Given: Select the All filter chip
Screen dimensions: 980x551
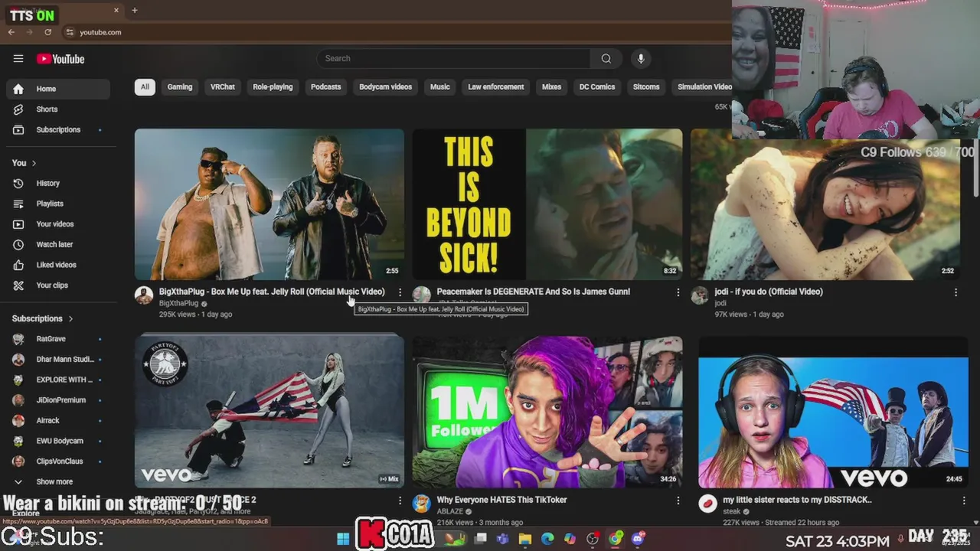Looking at the screenshot, I should coord(145,87).
